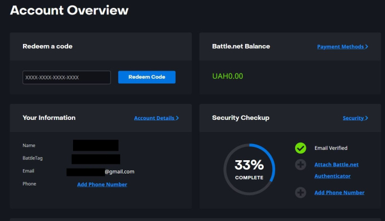This screenshot has width=385, height=221.
Task: Click the Battle.net Balance heading
Action: click(241, 46)
